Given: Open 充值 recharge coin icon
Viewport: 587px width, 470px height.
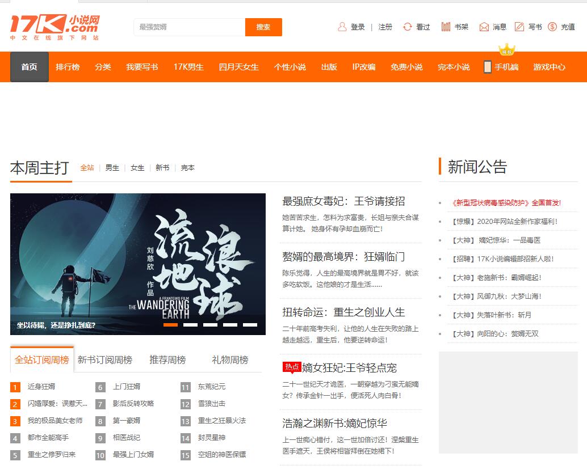Looking at the screenshot, I should pos(552,27).
